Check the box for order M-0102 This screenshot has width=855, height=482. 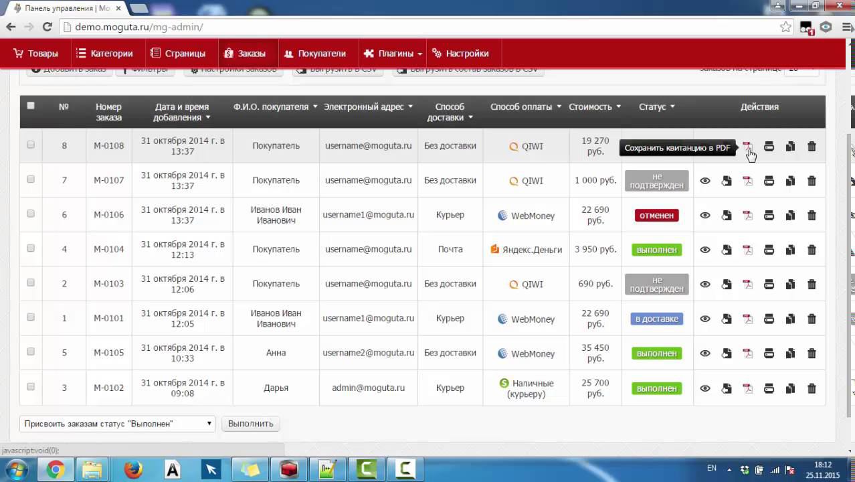tap(31, 386)
